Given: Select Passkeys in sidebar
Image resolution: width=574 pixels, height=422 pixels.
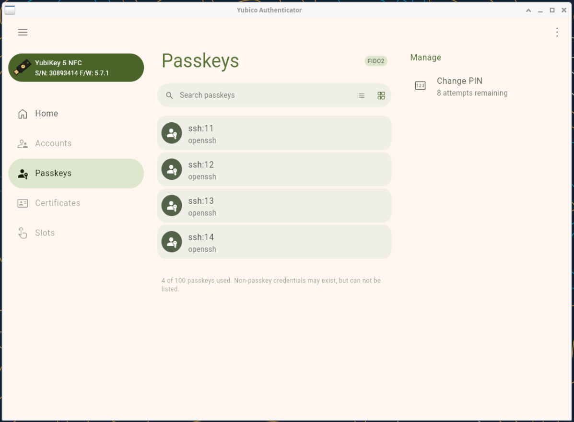Looking at the screenshot, I should (x=76, y=174).
